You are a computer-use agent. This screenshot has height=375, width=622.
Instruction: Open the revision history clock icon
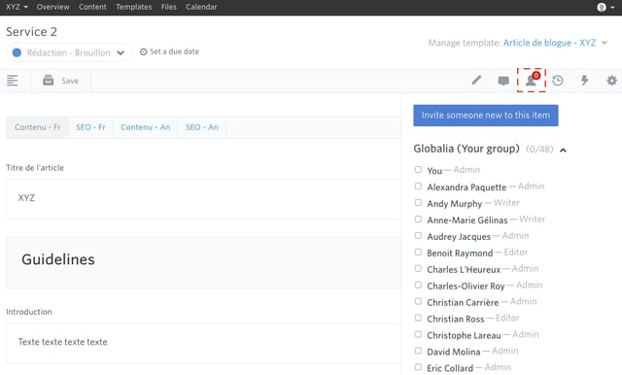coord(558,81)
